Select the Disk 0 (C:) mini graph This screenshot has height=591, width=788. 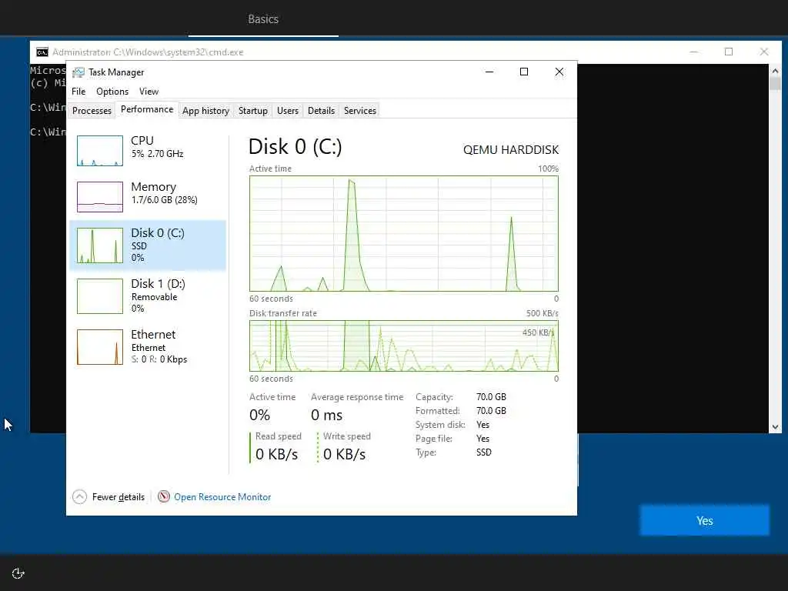(x=100, y=245)
